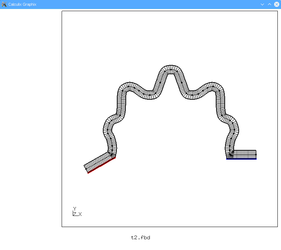Minimize the Calculix Graphix window
The width and height of the screenshot is (281, 250).
(262, 4)
